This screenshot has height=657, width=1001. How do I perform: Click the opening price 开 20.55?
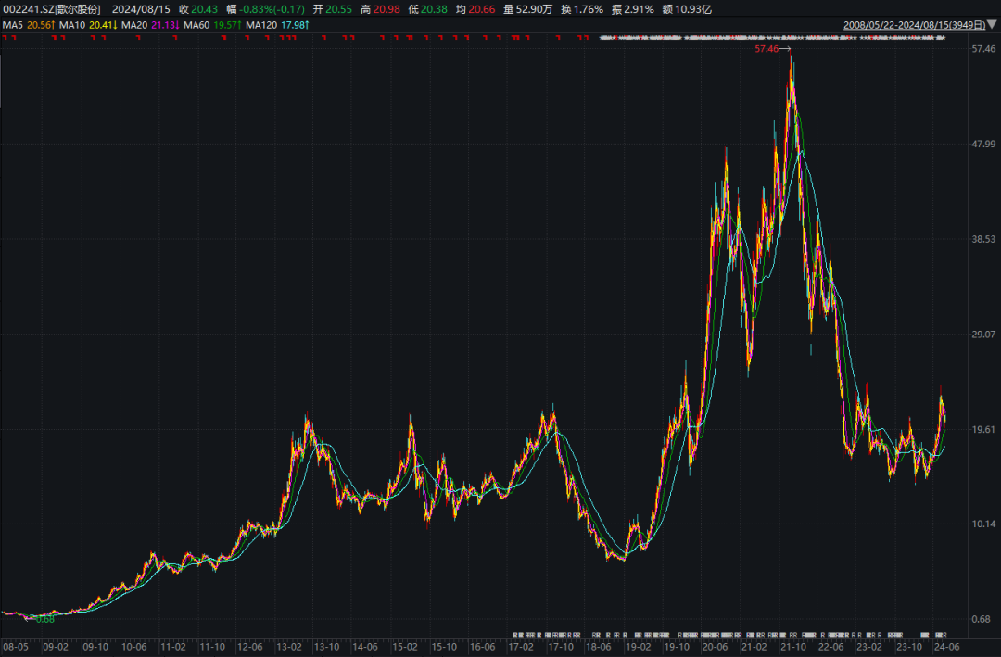click(332, 9)
